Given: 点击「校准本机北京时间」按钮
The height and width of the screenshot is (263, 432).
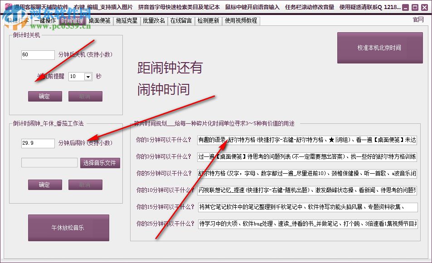Looking at the screenshot, I should 380,48.
